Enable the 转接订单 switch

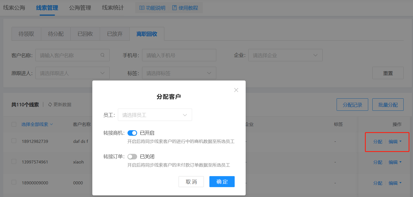132,157
